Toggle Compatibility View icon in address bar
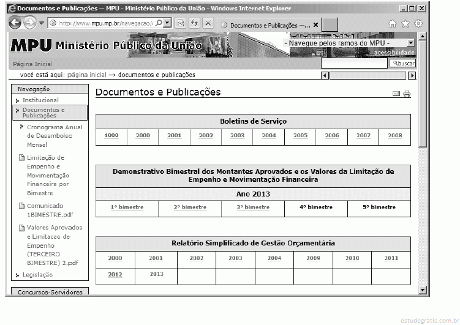This screenshot has height=325, width=460. point(181,23)
